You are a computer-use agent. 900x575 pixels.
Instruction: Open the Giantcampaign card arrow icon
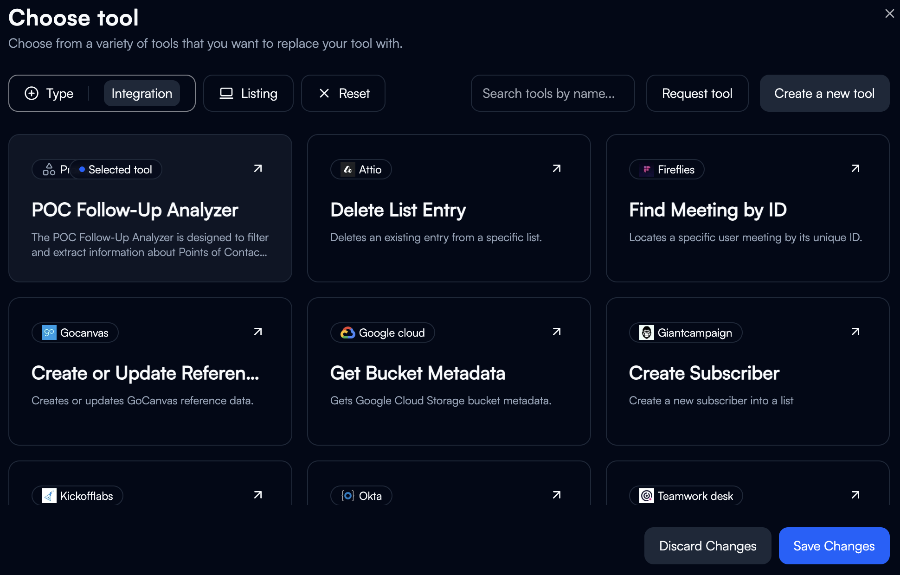pos(855,332)
